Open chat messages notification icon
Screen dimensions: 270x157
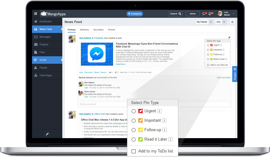(x=204, y=14)
